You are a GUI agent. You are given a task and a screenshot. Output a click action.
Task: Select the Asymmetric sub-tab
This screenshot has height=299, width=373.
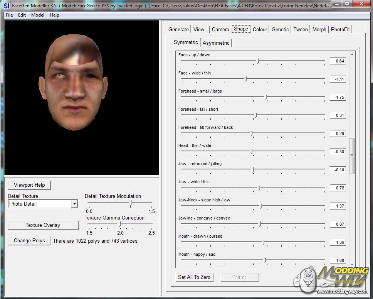[x=216, y=43]
